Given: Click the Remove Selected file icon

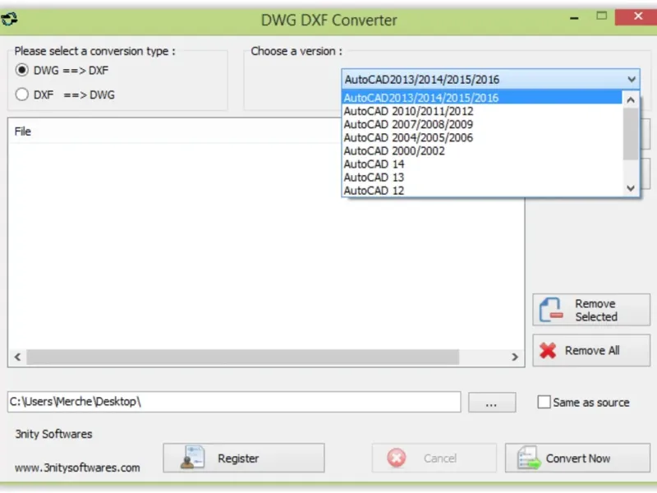Looking at the screenshot, I should (x=550, y=310).
